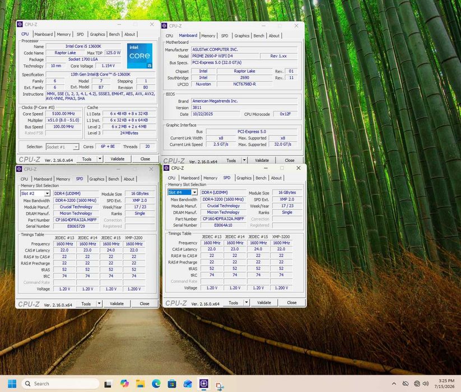Click the CPU-Z icon in the taskbar

pos(203,384)
